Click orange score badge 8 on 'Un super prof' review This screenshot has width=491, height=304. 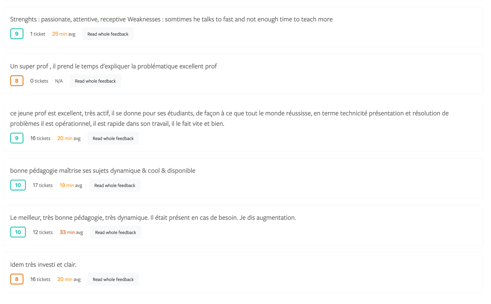coord(17,81)
